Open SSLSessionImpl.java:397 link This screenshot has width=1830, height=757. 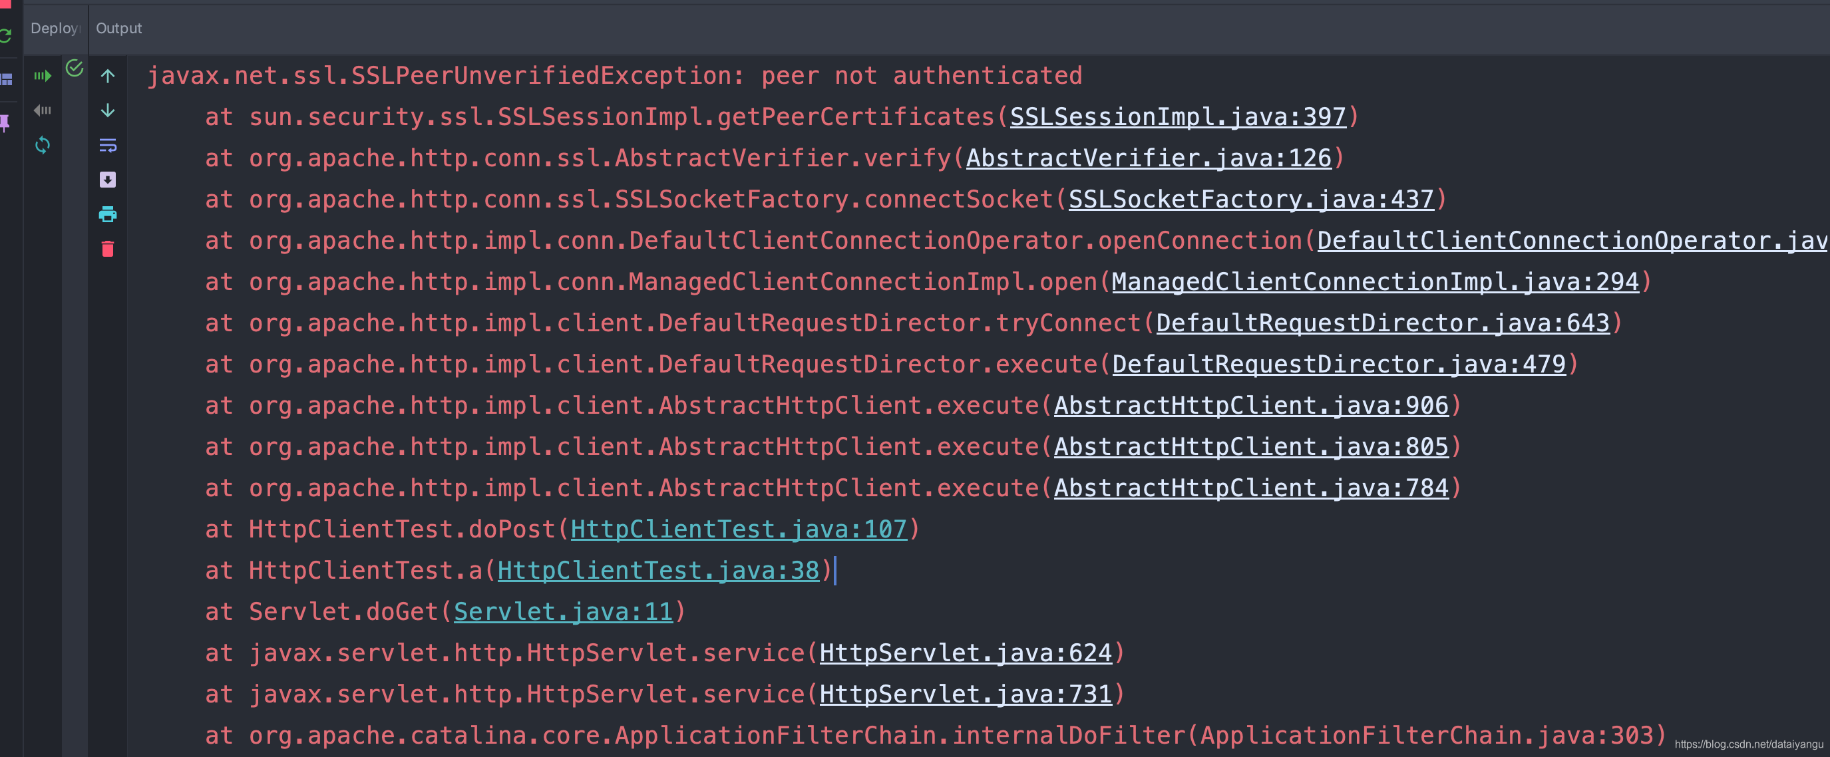(x=1178, y=116)
